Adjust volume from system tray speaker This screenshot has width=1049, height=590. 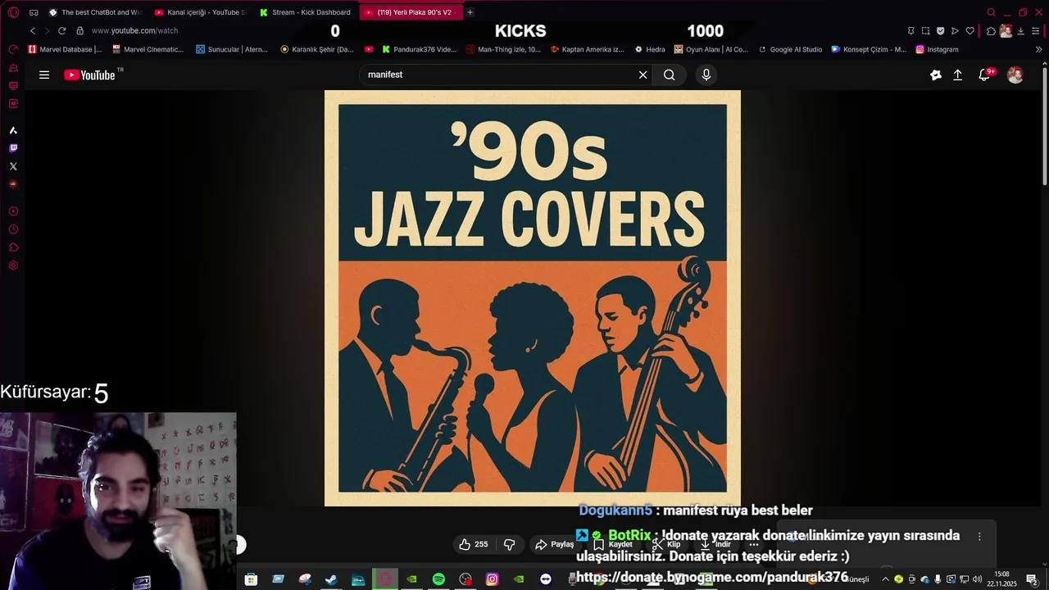[977, 579]
